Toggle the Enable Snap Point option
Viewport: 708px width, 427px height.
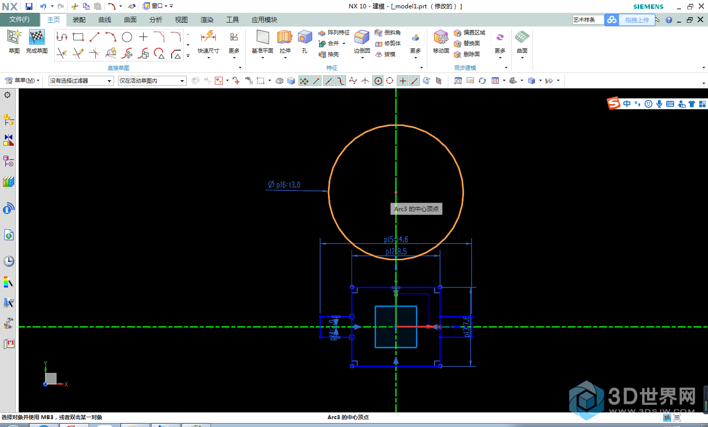[x=304, y=81]
